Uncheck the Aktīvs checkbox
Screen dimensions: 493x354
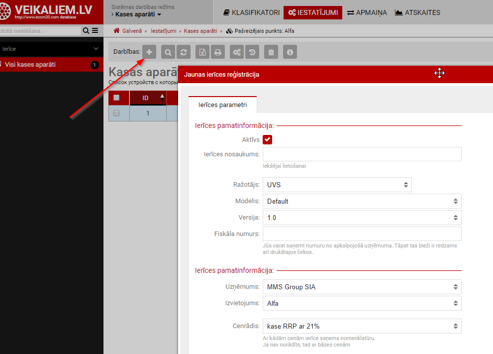tap(267, 140)
